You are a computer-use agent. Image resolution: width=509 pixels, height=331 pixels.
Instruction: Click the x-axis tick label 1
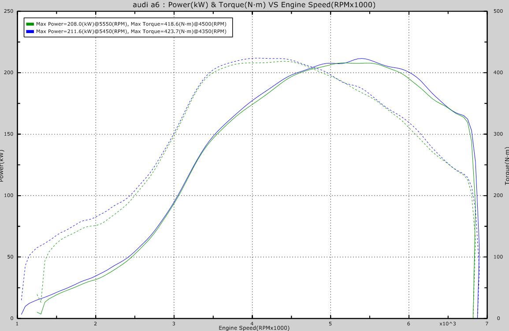17,324
